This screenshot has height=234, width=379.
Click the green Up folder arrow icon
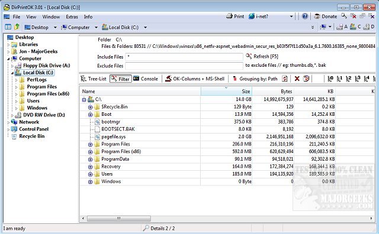[17, 27]
